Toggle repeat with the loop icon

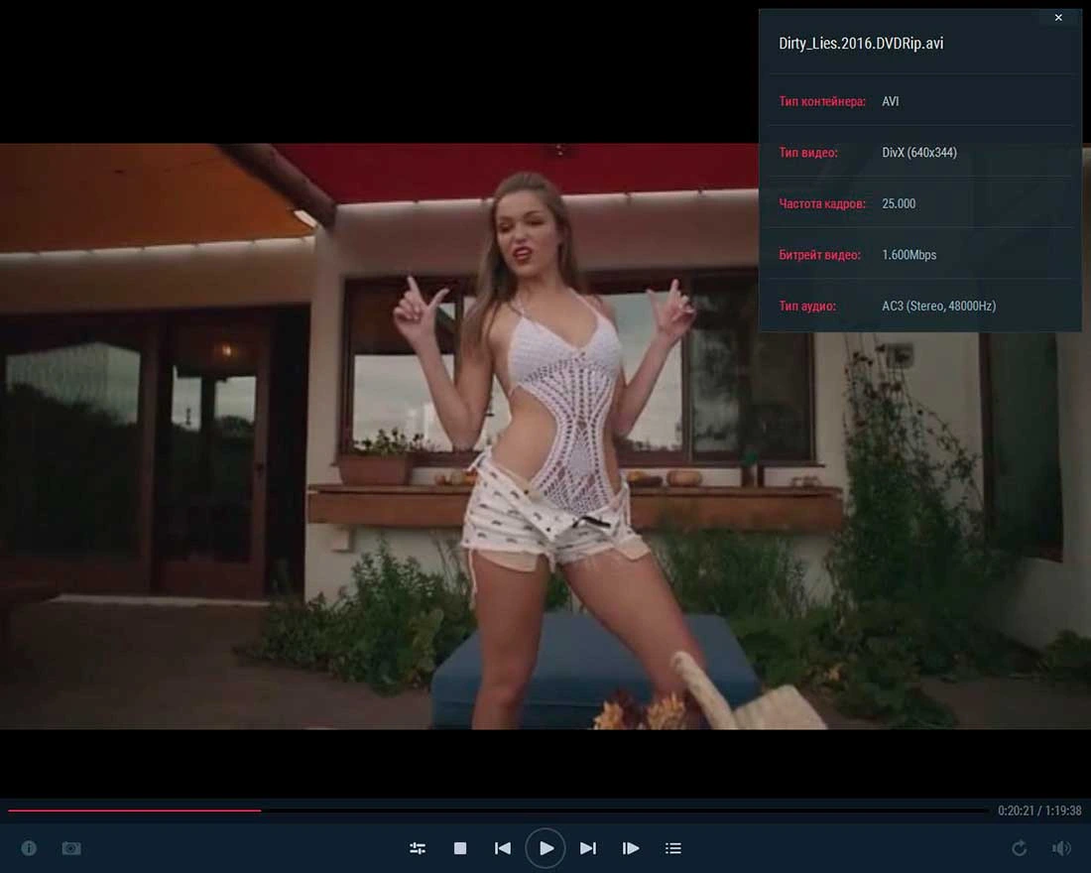click(1020, 848)
